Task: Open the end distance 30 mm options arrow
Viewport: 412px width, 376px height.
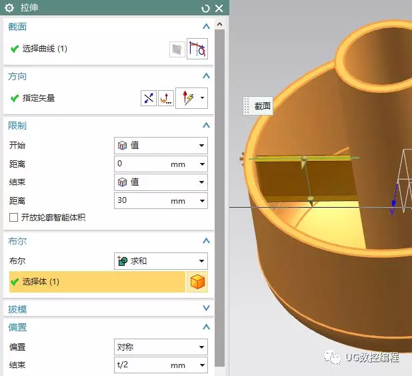Action: [x=202, y=200]
